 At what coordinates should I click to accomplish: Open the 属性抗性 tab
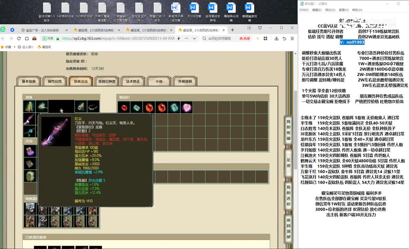pyautogui.click(x=55, y=81)
